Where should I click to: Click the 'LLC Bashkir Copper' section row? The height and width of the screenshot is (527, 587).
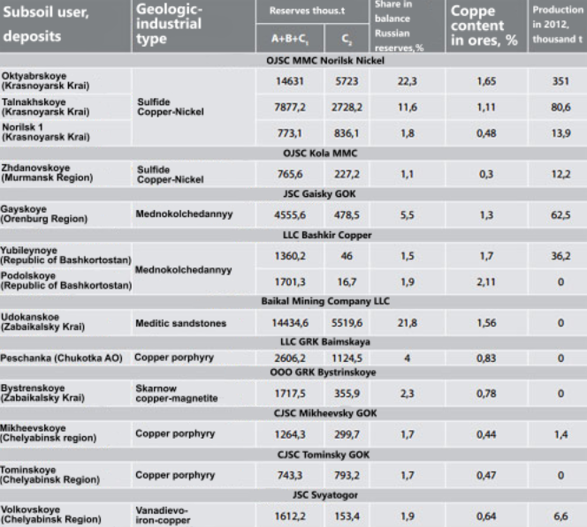[293, 235]
